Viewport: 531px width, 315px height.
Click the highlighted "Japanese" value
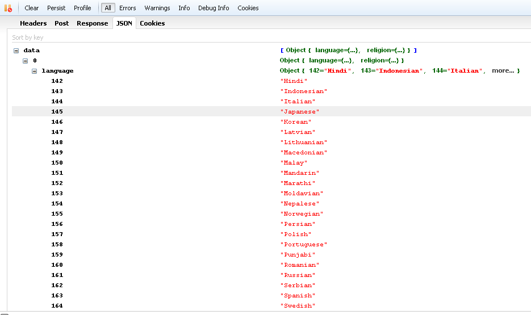point(300,111)
